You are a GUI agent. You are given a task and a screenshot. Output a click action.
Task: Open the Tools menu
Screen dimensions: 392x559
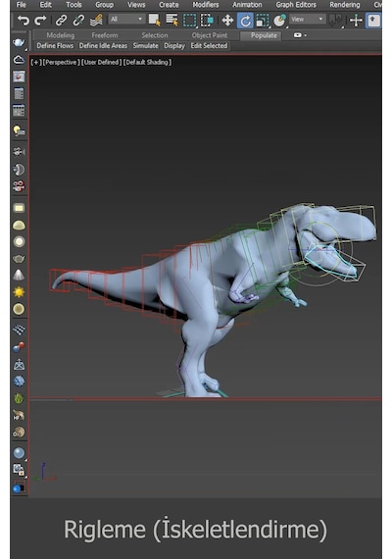pyautogui.click(x=73, y=5)
